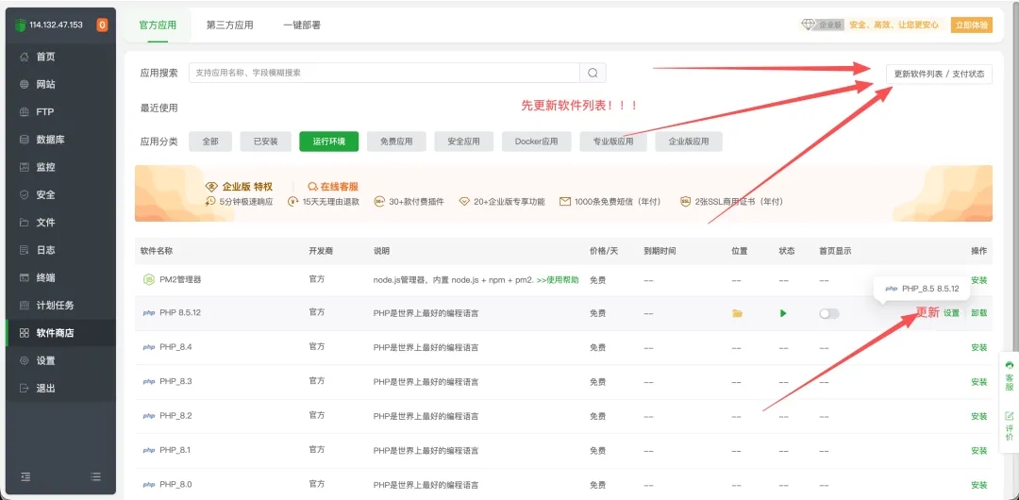Click the search magnifier icon
The image size is (1019, 500).
pos(593,73)
